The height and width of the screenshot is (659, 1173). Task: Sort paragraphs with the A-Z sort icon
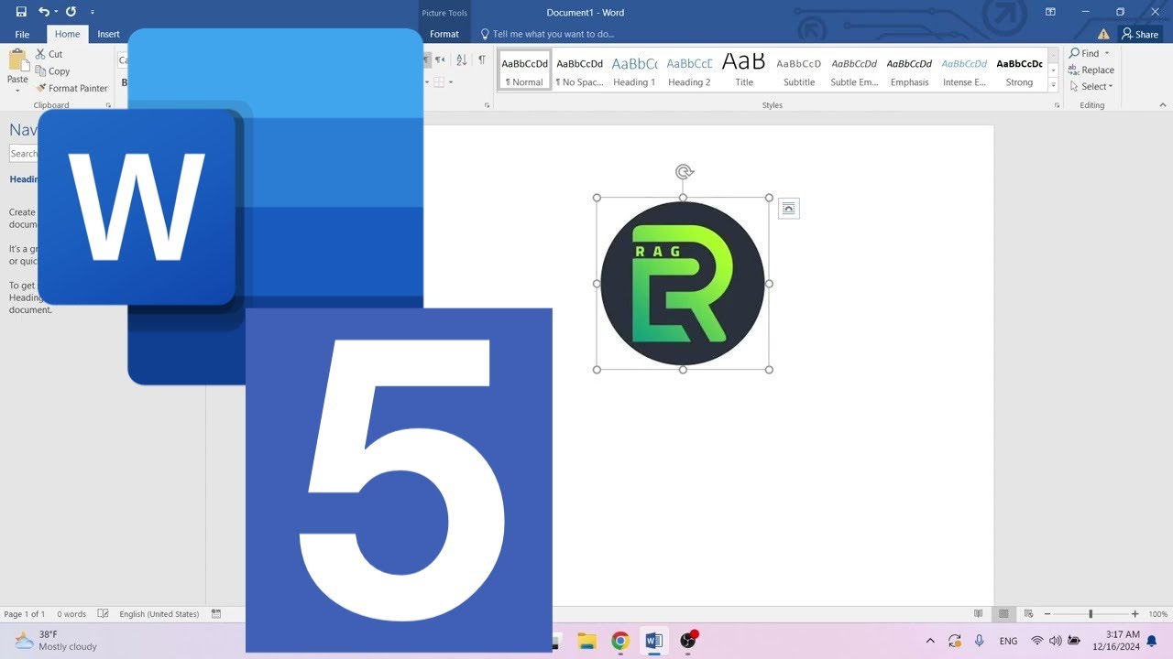[461, 59]
